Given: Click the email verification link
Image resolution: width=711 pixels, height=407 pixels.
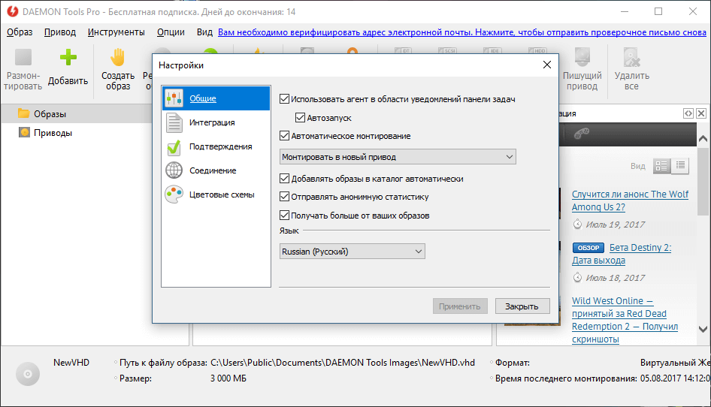Looking at the screenshot, I should (462, 32).
